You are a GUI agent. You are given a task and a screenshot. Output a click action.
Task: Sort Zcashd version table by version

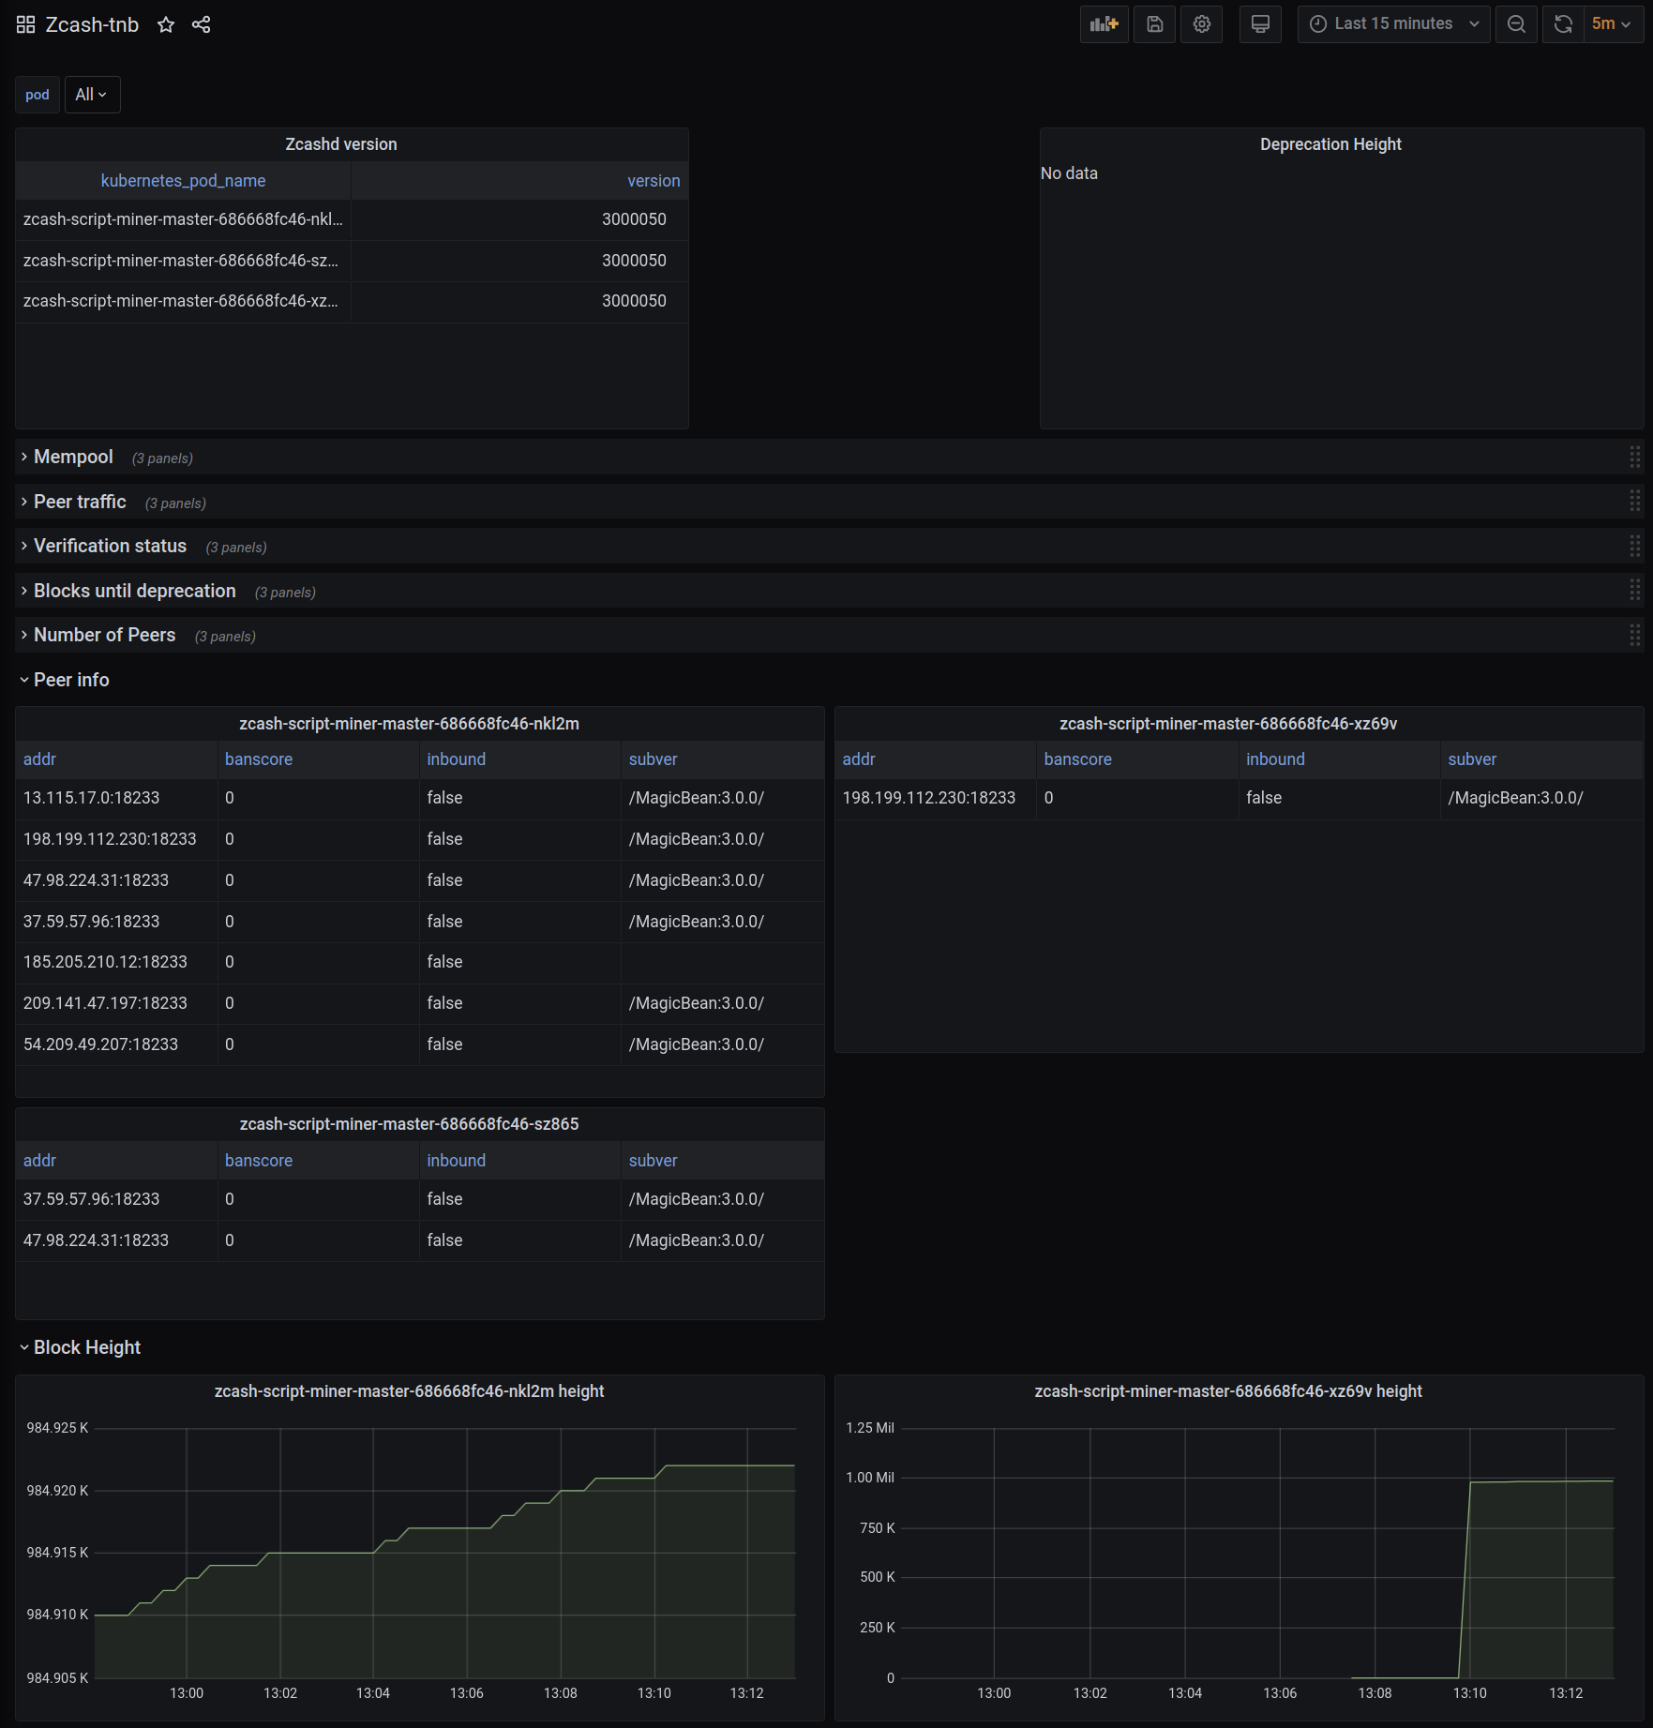pos(654,181)
